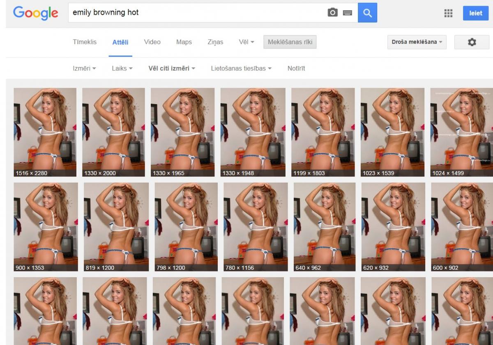Open the on-screen keyboard input tool
493x345 pixels.
click(348, 13)
